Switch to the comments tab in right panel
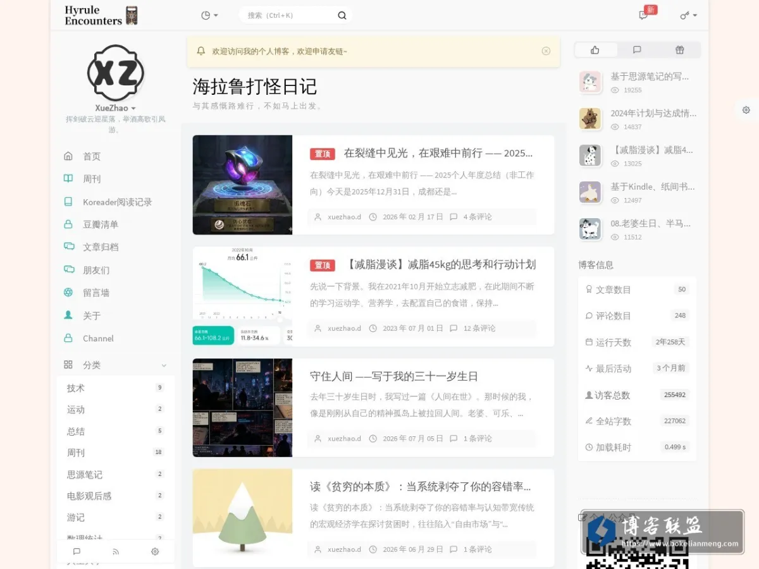 [x=637, y=50]
